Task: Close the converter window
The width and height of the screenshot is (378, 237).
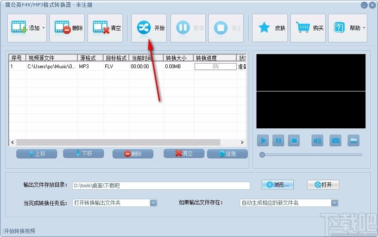Action: tap(372, 5)
